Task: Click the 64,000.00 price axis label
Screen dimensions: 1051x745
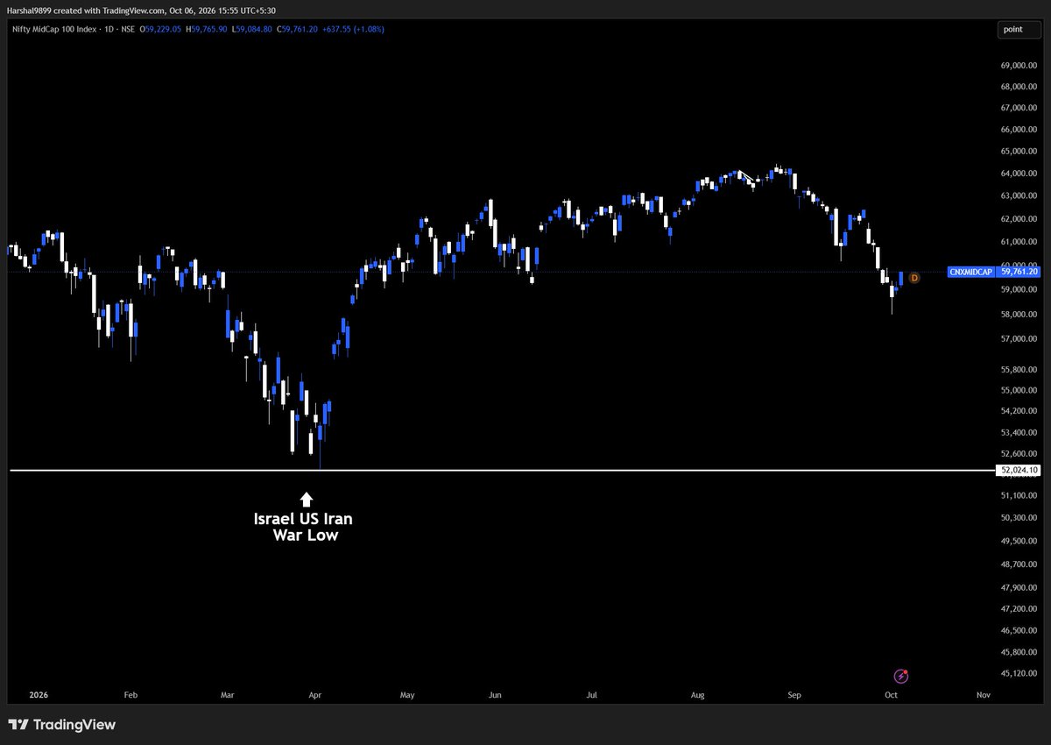Action: click(x=1019, y=173)
